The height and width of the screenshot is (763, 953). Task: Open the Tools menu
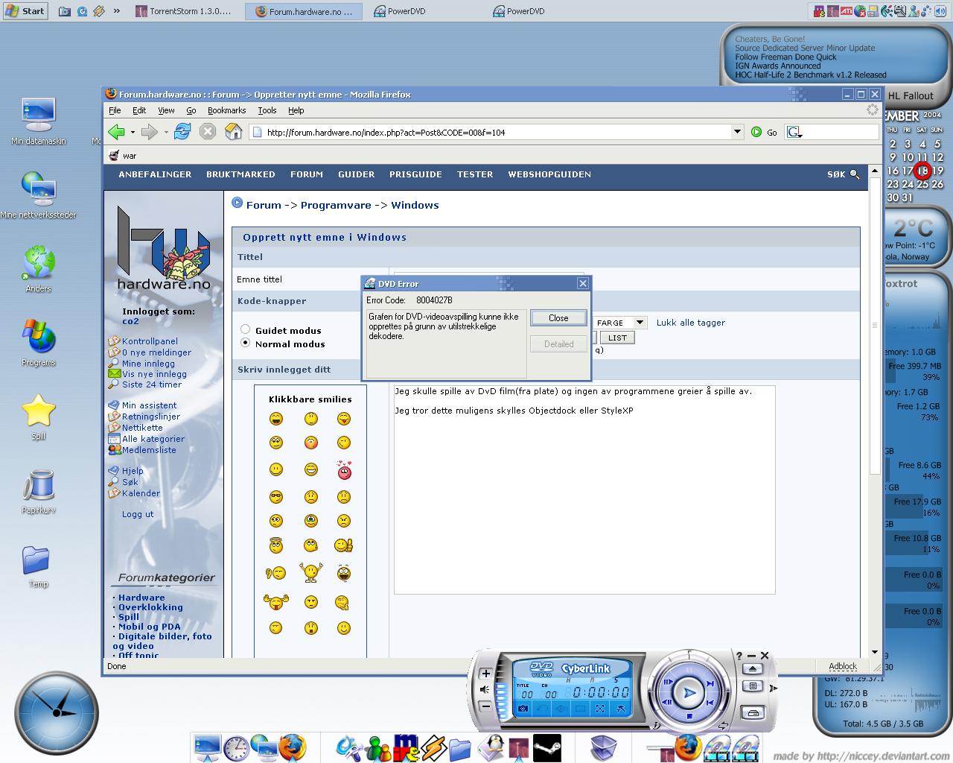267,110
